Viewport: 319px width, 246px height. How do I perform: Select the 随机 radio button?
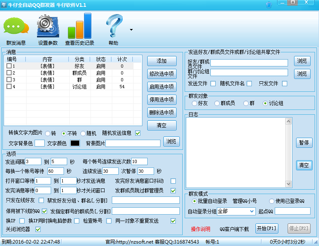tap(83, 134)
